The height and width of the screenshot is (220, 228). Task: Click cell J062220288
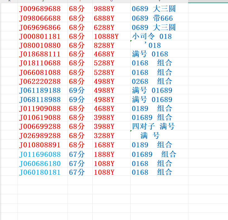43,81
